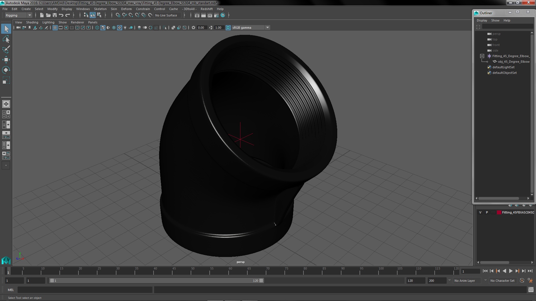Go to end of playback range
Image resolution: width=536 pixels, height=301 pixels.
(530, 271)
